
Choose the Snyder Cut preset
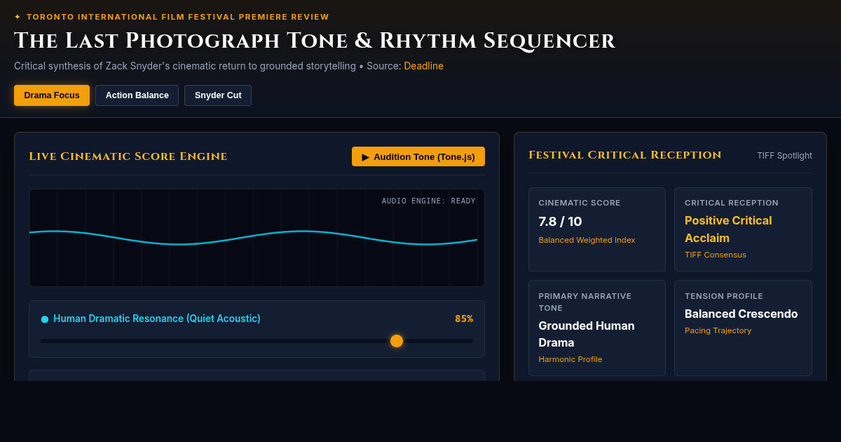pyautogui.click(x=218, y=95)
